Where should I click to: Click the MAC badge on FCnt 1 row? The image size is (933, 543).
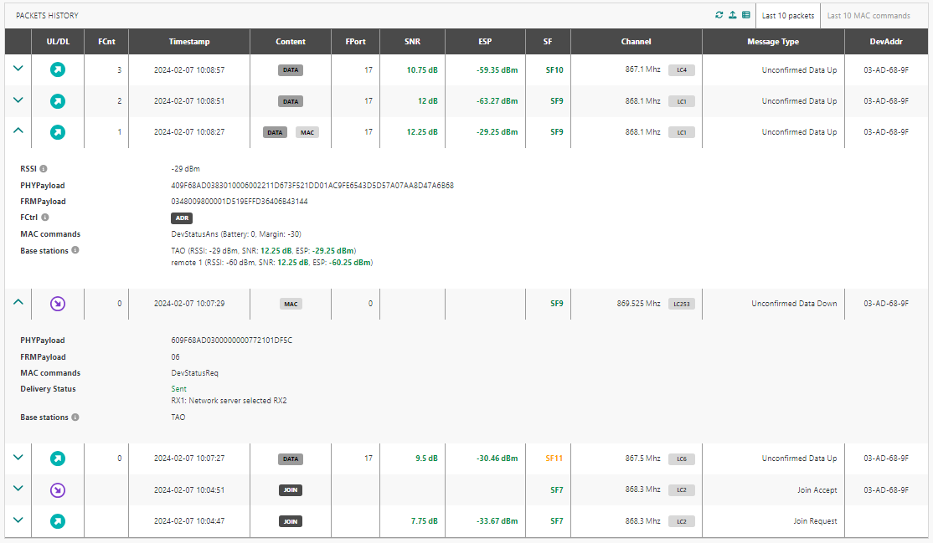307,132
